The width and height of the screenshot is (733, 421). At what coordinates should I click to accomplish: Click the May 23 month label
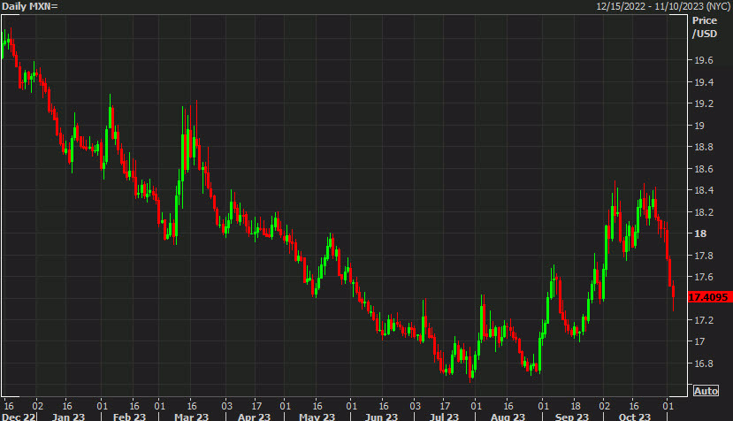pyautogui.click(x=317, y=417)
